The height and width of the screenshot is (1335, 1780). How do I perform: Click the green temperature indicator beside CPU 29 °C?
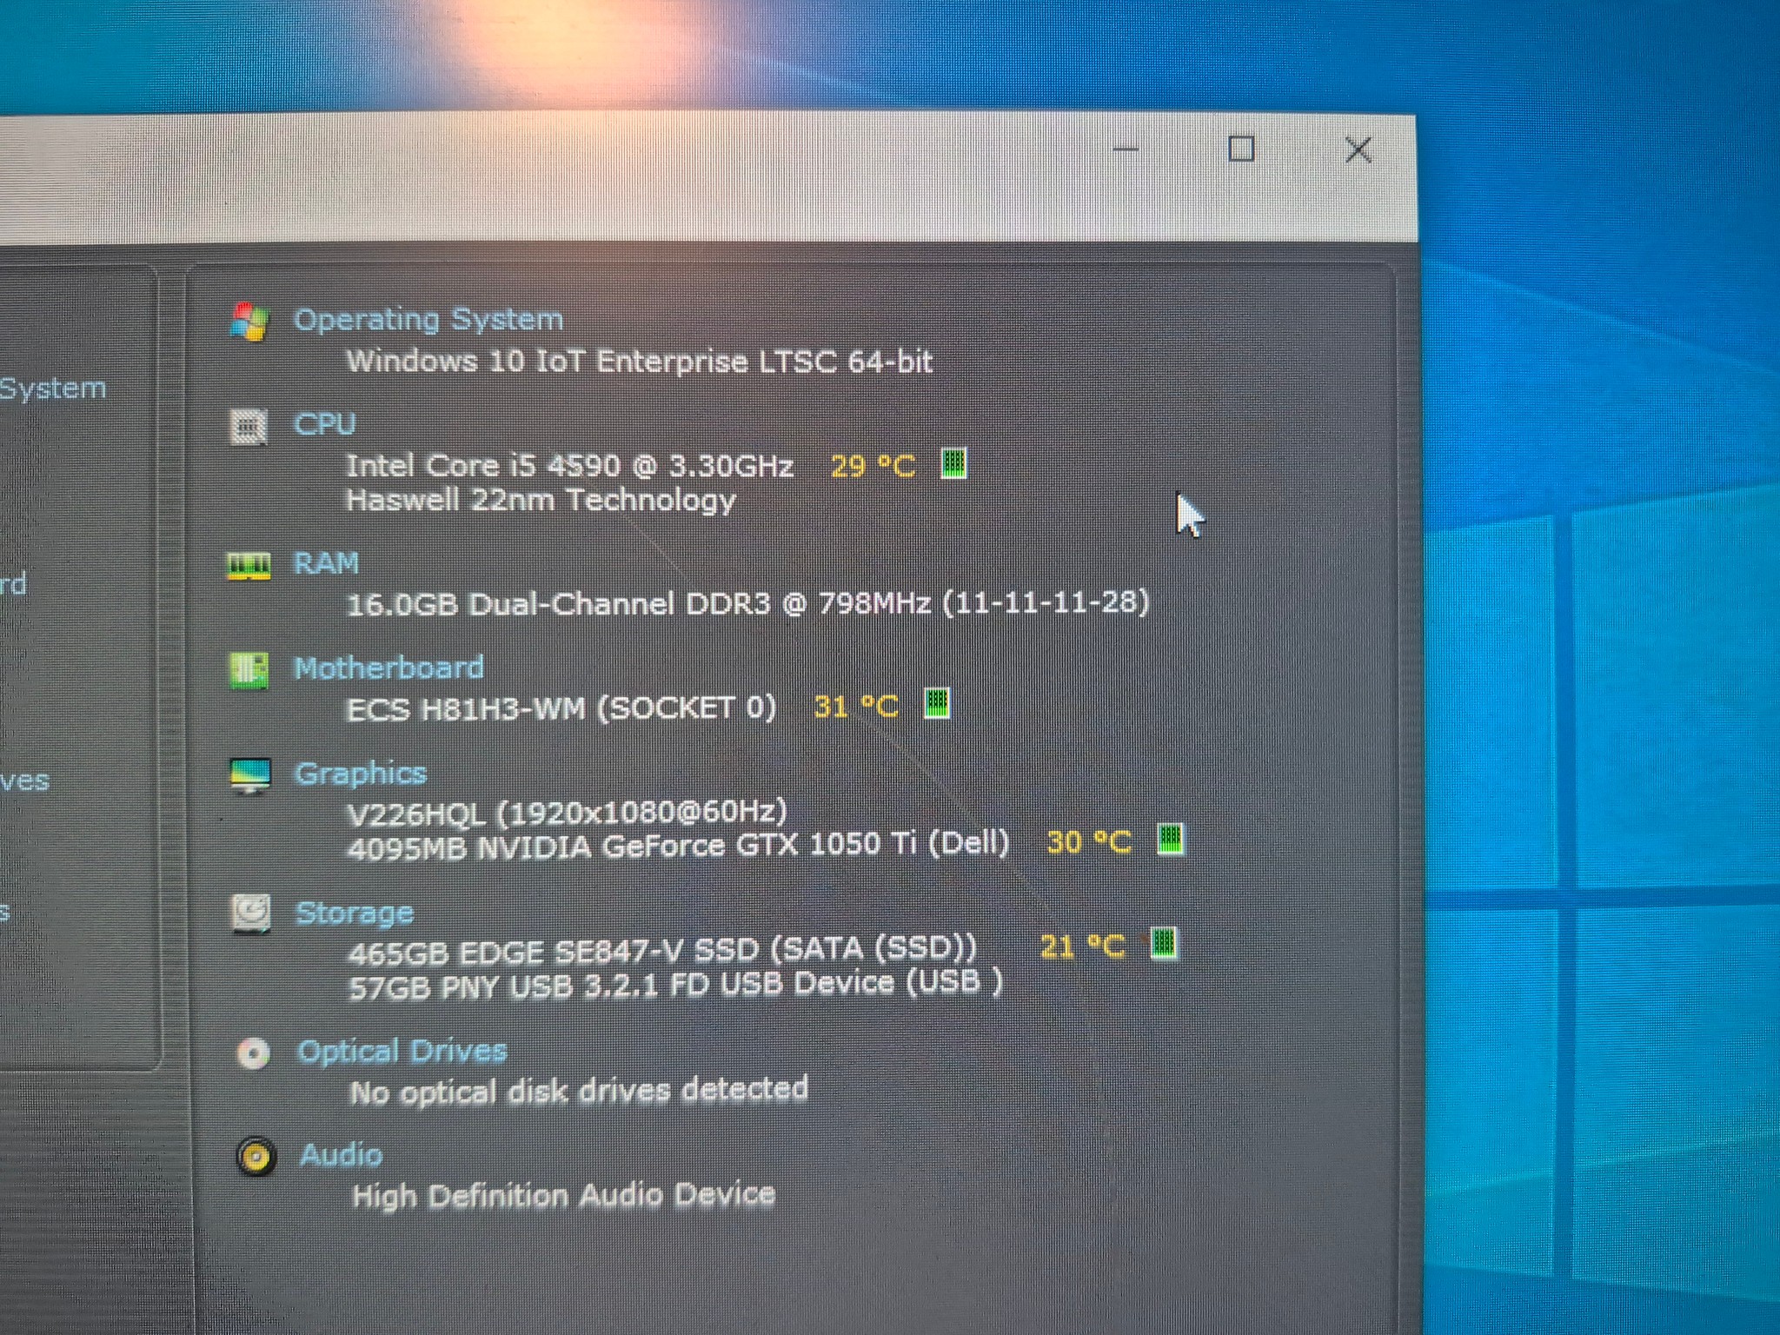point(953,463)
